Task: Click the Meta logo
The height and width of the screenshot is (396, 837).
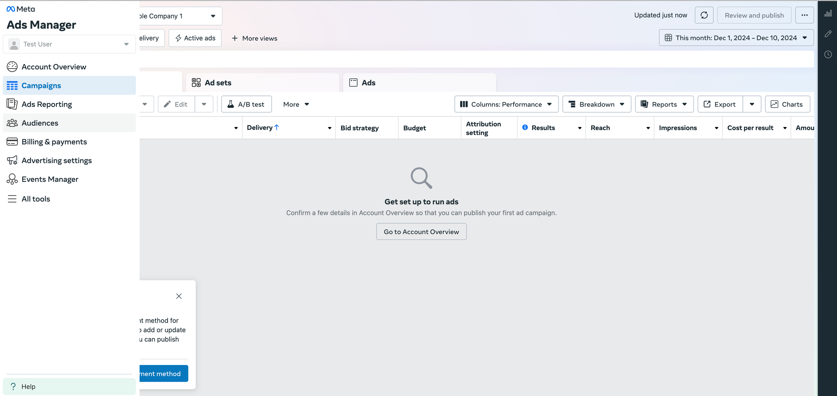Action: click(x=21, y=9)
